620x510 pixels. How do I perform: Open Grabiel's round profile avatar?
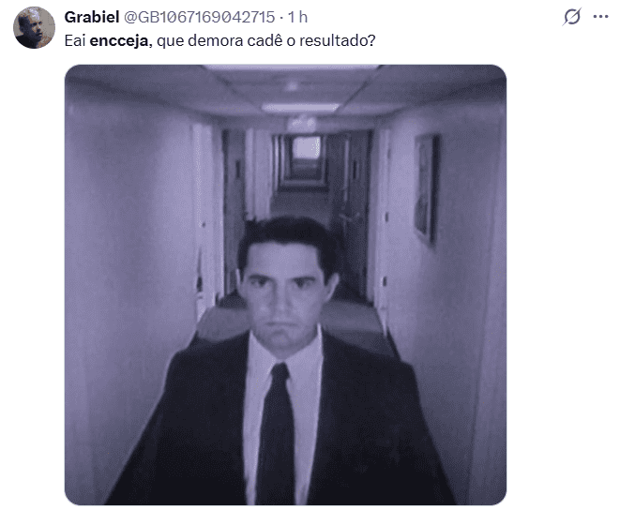(x=34, y=28)
